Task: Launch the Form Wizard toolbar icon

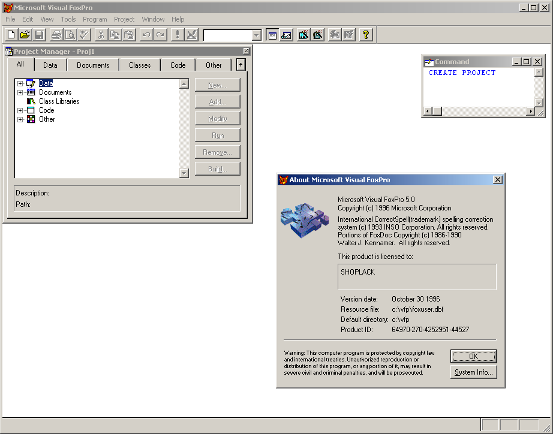Action: 303,35
